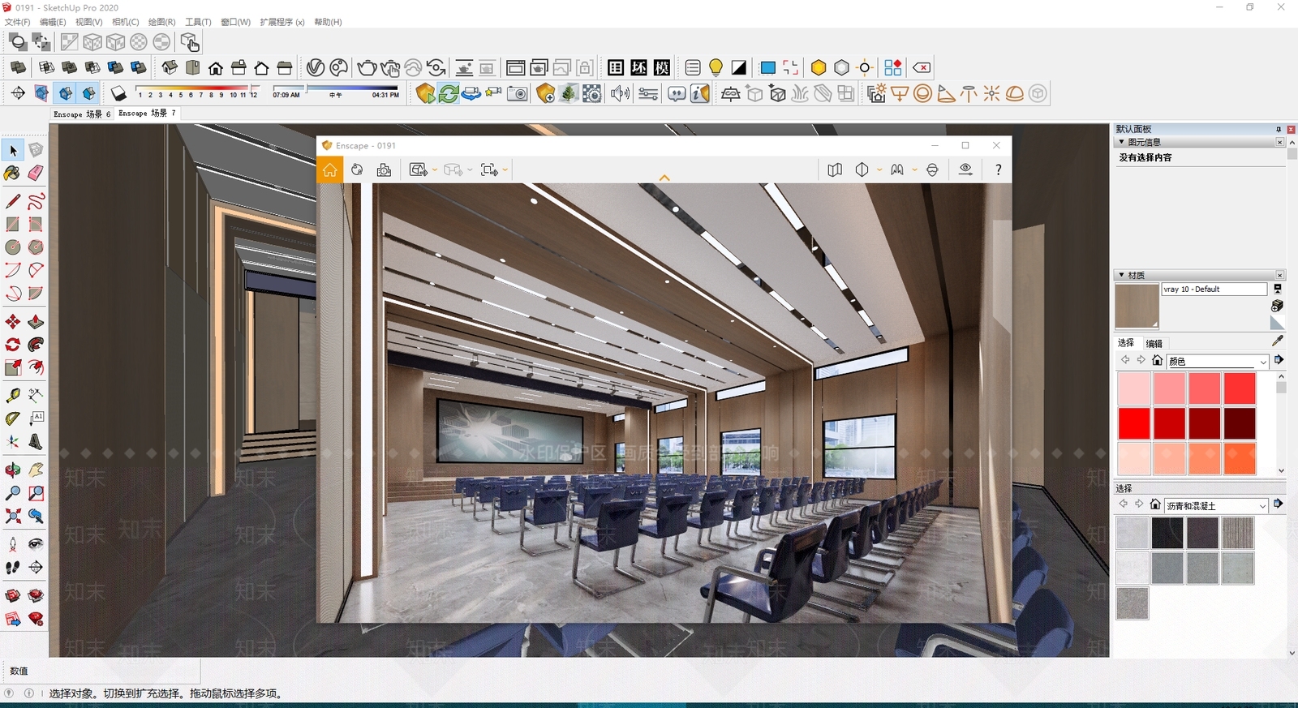Viewport: 1298px width, 708px height.
Task: Toggle Enscape sound speaker icon
Action: click(620, 93)
